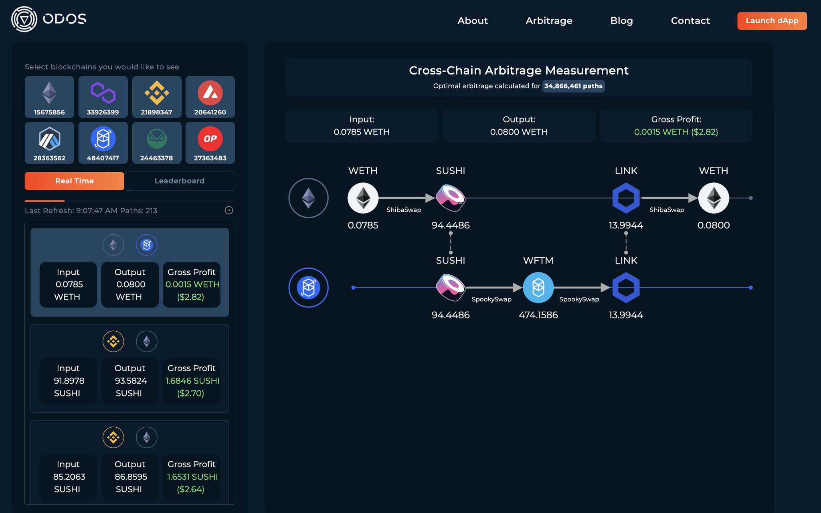Open the Blog page
Viewport: 821px width, 513px height.
pos(621,20)
